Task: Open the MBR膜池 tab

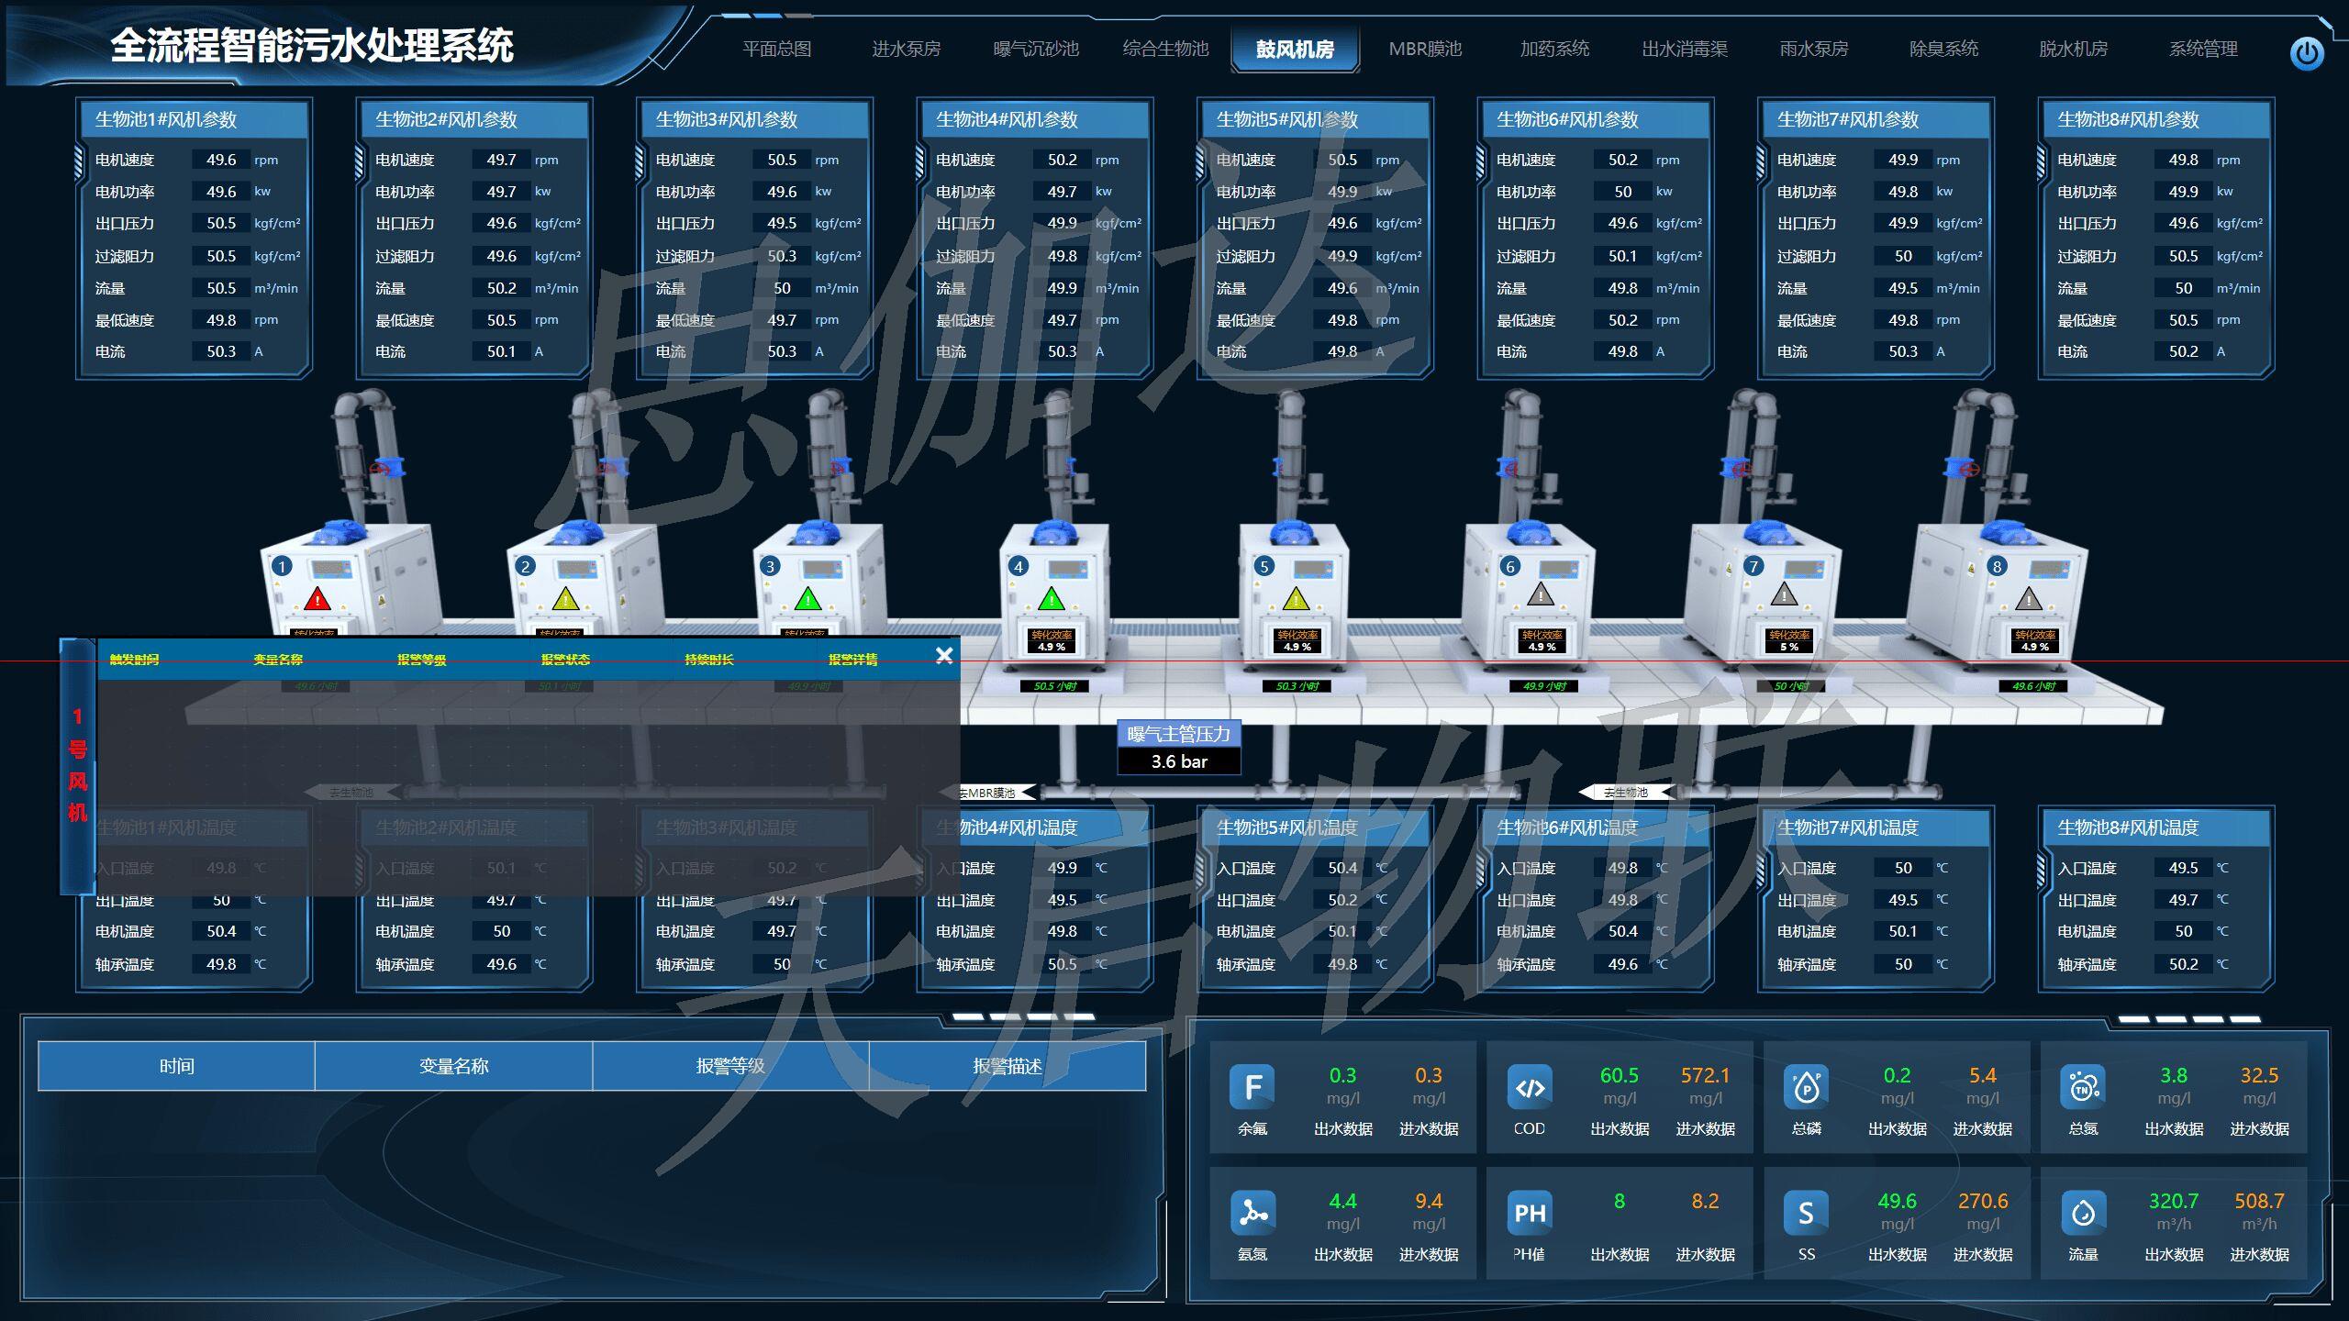Action: (x=1425, y=49)
